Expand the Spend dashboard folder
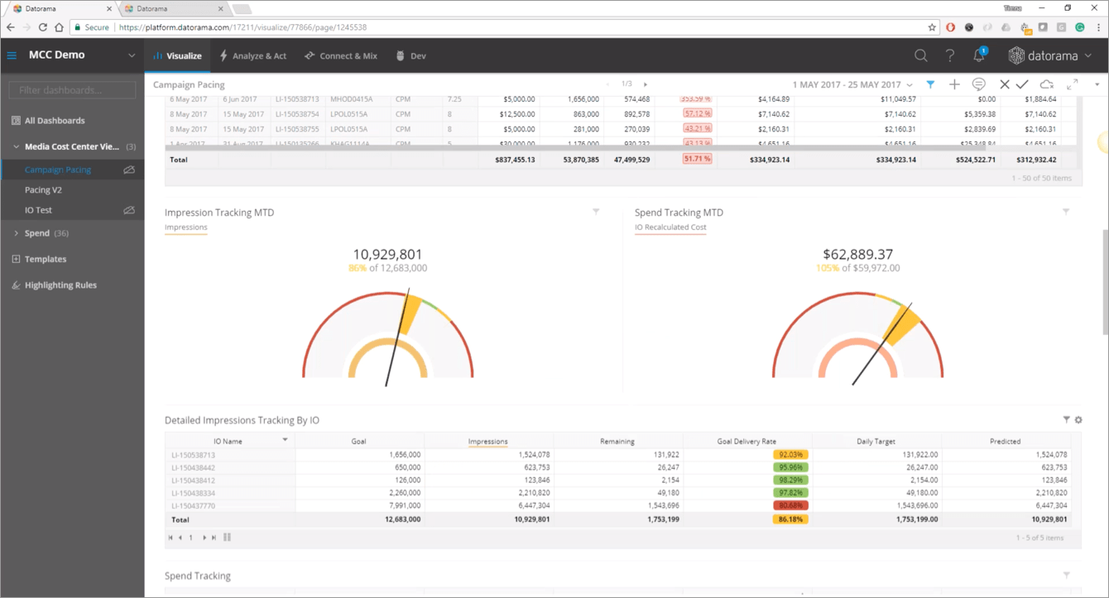 click(x=17, y=233)
